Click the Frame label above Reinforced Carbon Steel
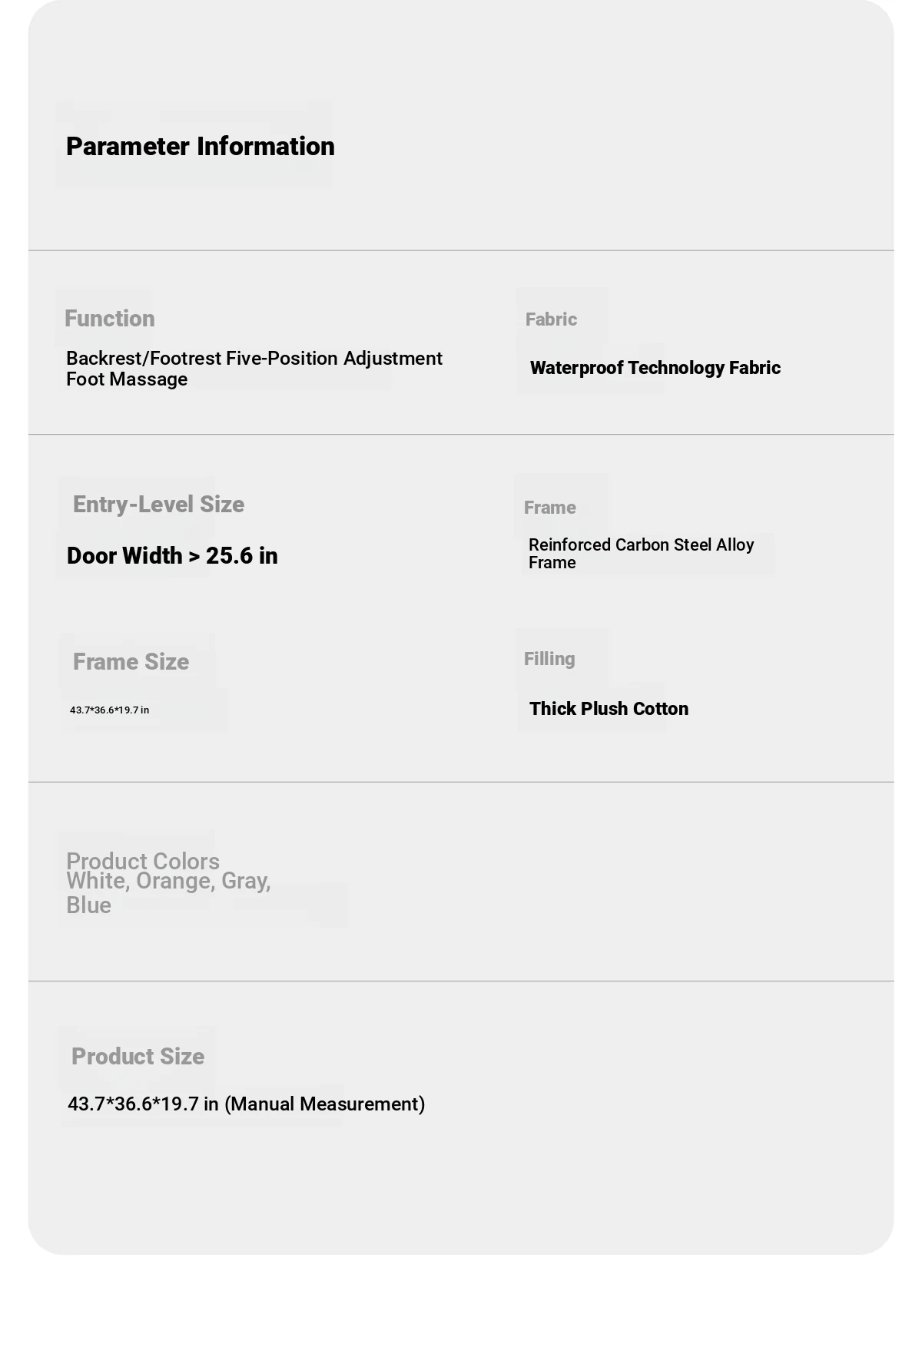 [x=549, y=508]
